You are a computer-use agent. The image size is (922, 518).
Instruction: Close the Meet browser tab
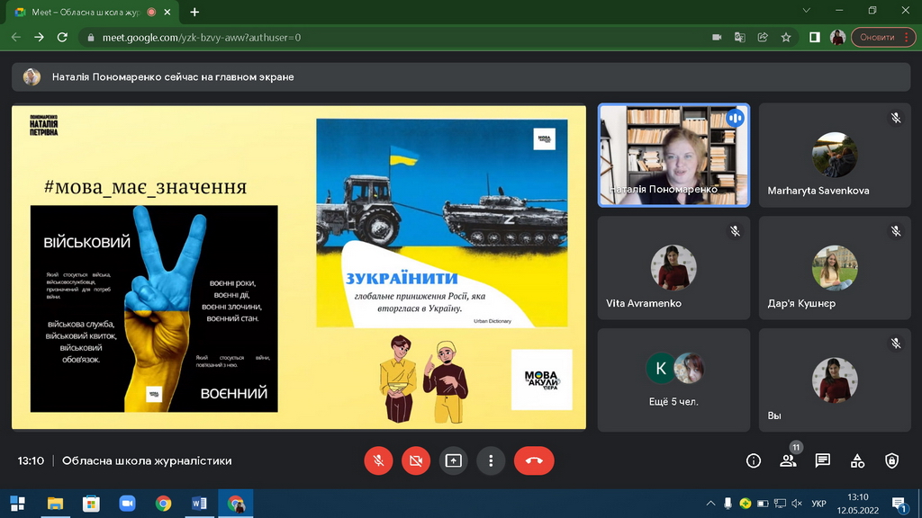click(167, 12)
